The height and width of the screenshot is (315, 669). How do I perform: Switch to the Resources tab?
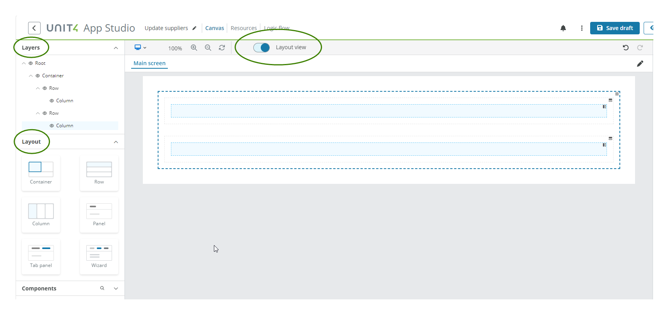coord(244,28)
